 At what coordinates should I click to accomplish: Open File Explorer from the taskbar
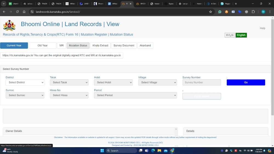[x=159, y=150]
